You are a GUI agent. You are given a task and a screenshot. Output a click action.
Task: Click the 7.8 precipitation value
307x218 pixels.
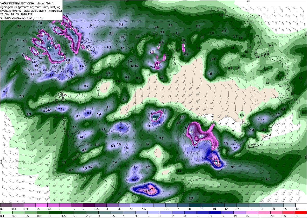tap(61, 109)
